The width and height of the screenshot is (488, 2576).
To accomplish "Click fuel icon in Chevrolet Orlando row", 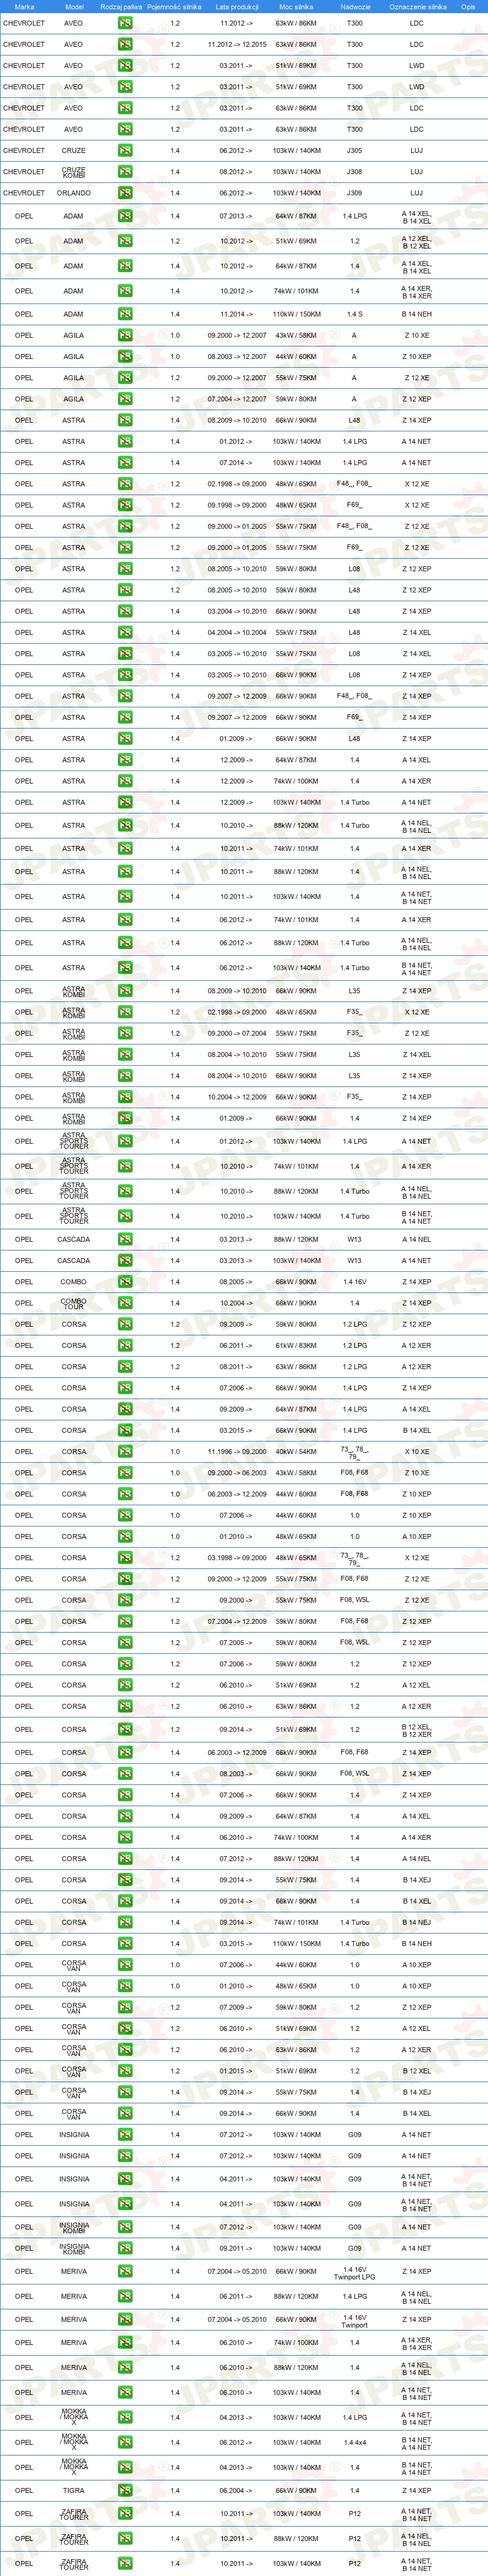I will coord(125,193).
